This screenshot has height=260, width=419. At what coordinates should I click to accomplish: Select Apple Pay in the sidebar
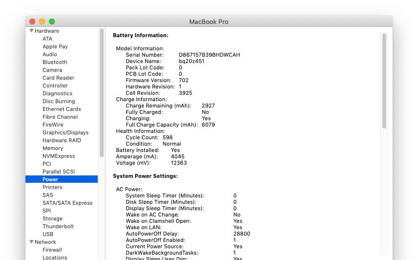pyautogui.click(x=55, y=46)
